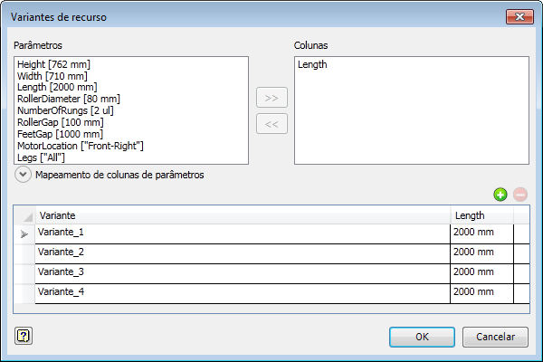
Task: Select RollerDiameter [80 mm] parameter
Action: point(69,99)
